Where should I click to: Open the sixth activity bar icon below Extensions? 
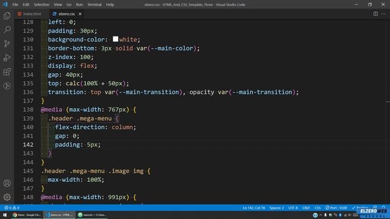click(x=7, y=86)
